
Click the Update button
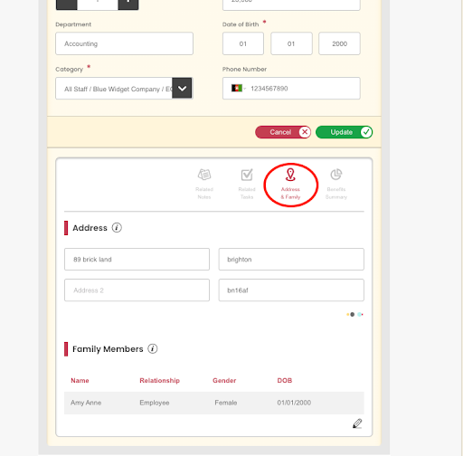[x=345, y=132]
